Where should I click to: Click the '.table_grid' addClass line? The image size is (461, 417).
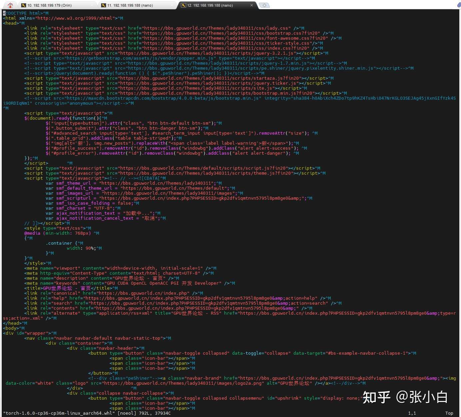click(114, 138)
